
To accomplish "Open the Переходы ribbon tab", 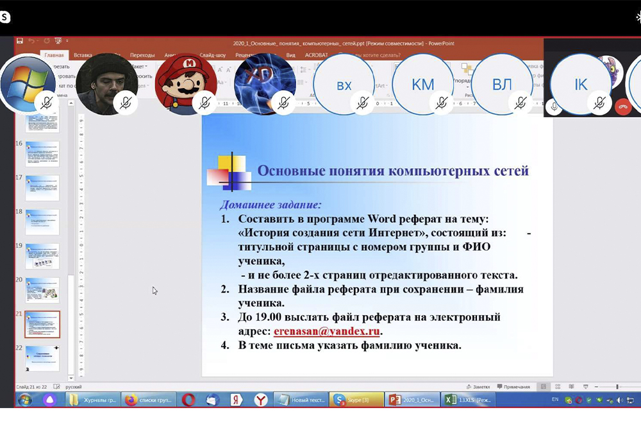I will (142, 55).
